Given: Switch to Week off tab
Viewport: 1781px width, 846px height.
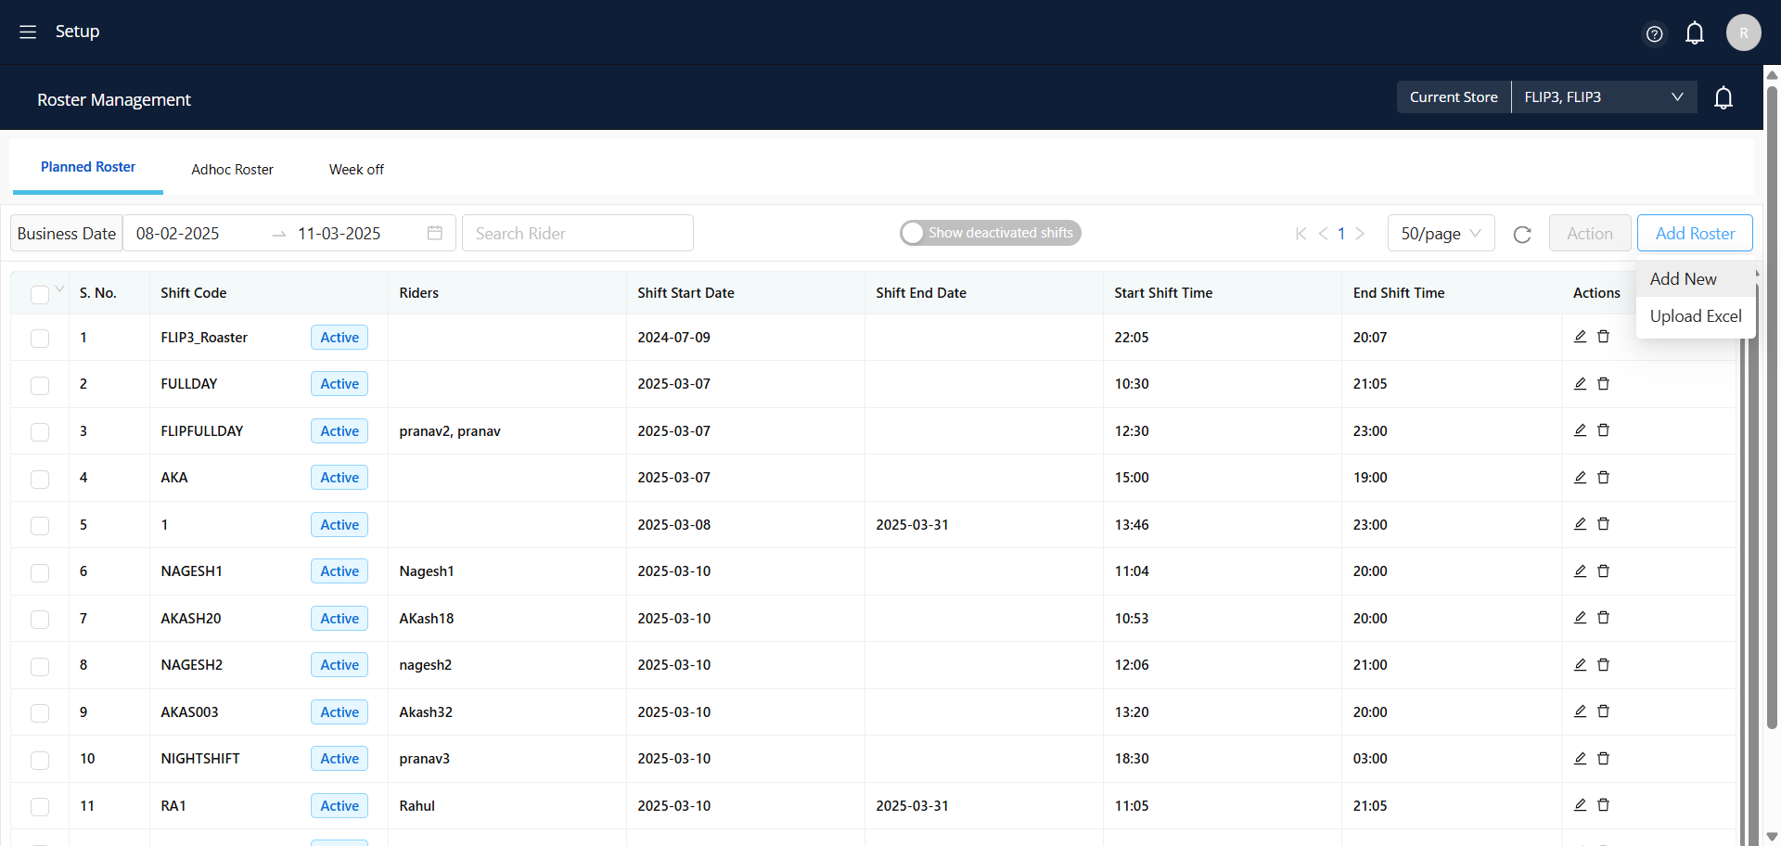Looking at the screenshot, I should [x=356, y=170].
